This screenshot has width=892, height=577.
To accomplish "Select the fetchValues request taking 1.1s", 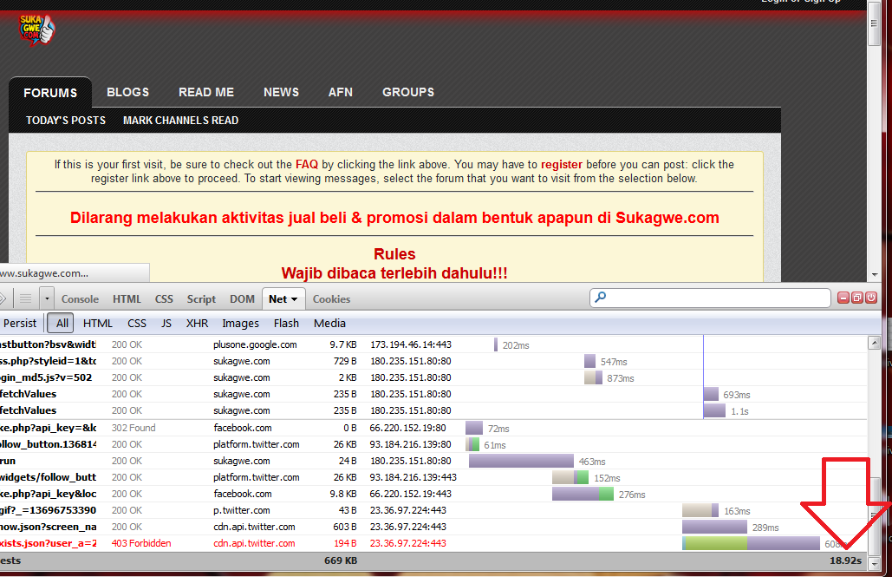I will pos(433,410).
